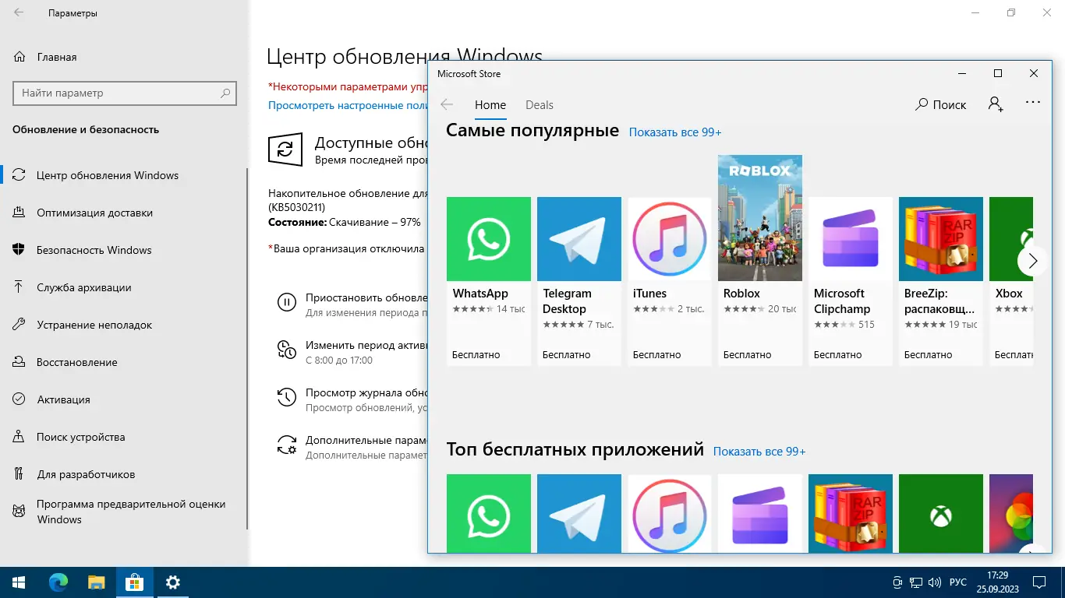Click the Просмотреть настроенные политики link

348,105
